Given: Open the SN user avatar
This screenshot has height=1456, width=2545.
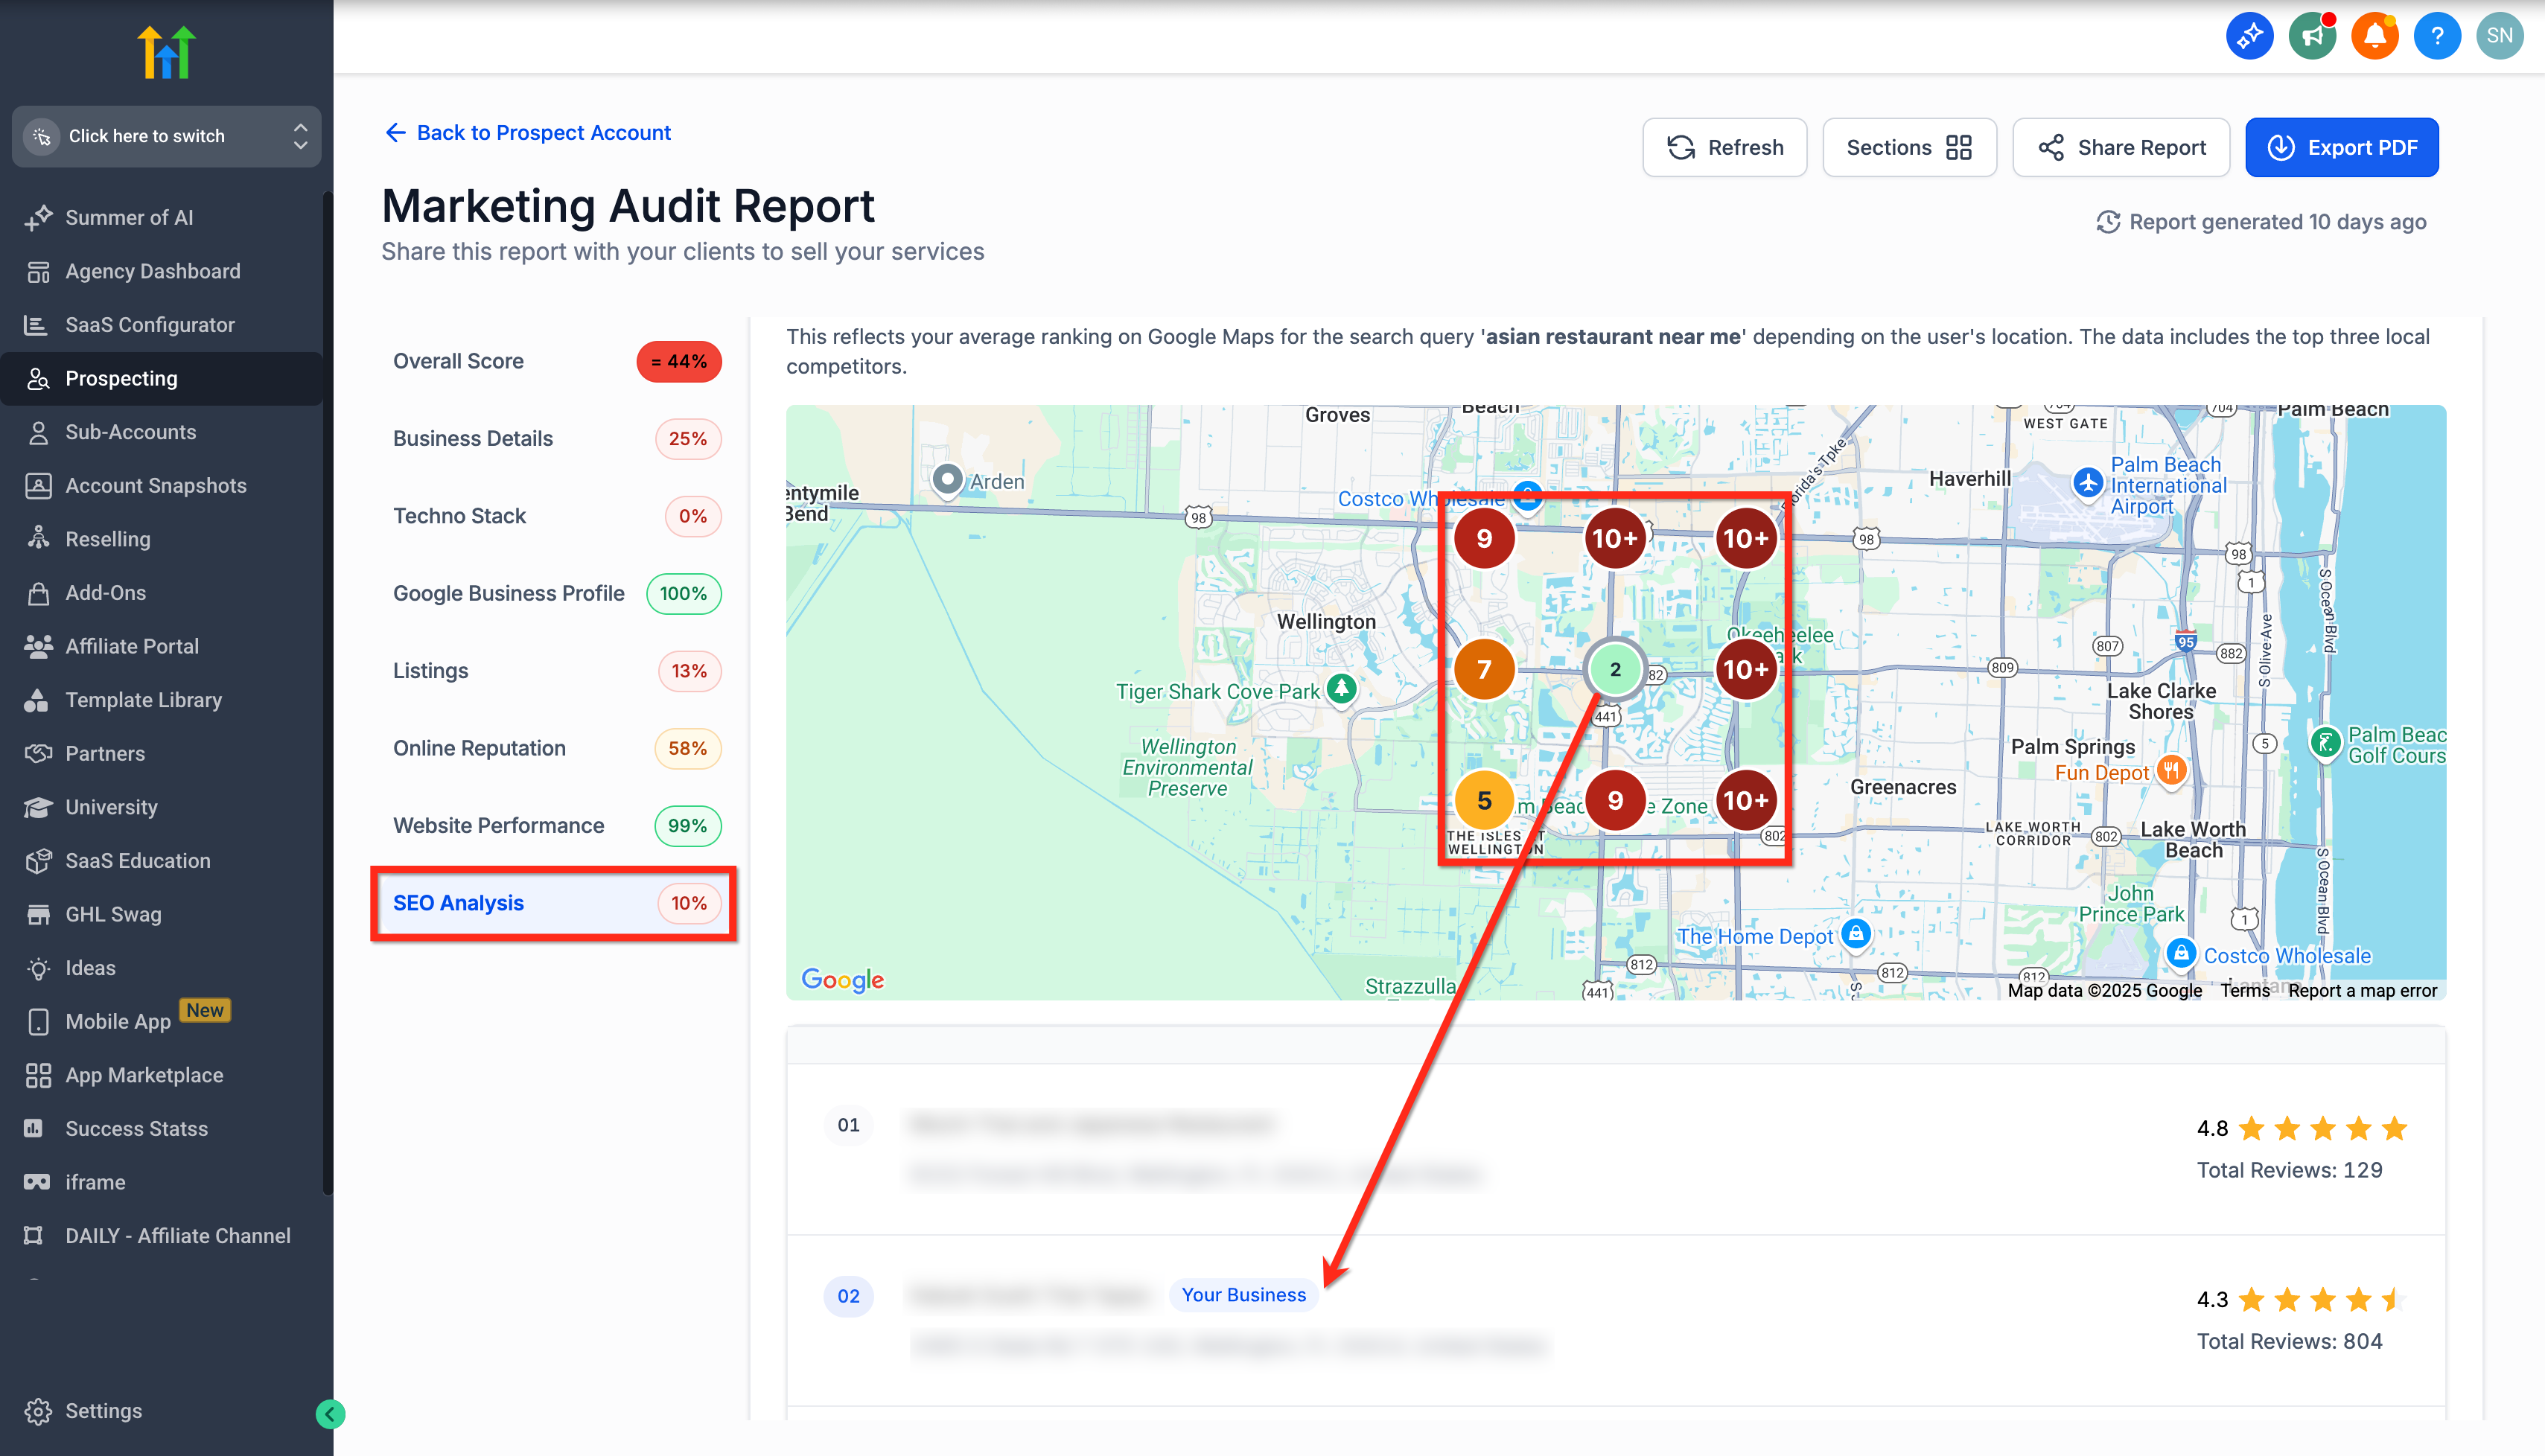Looking at the screenshot, I should coord(2499,36).
